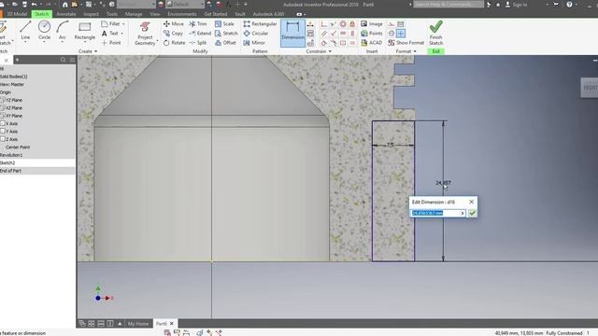The image size is (598, 336).
Task: Select the Scale tool
Action: [224, 23]
